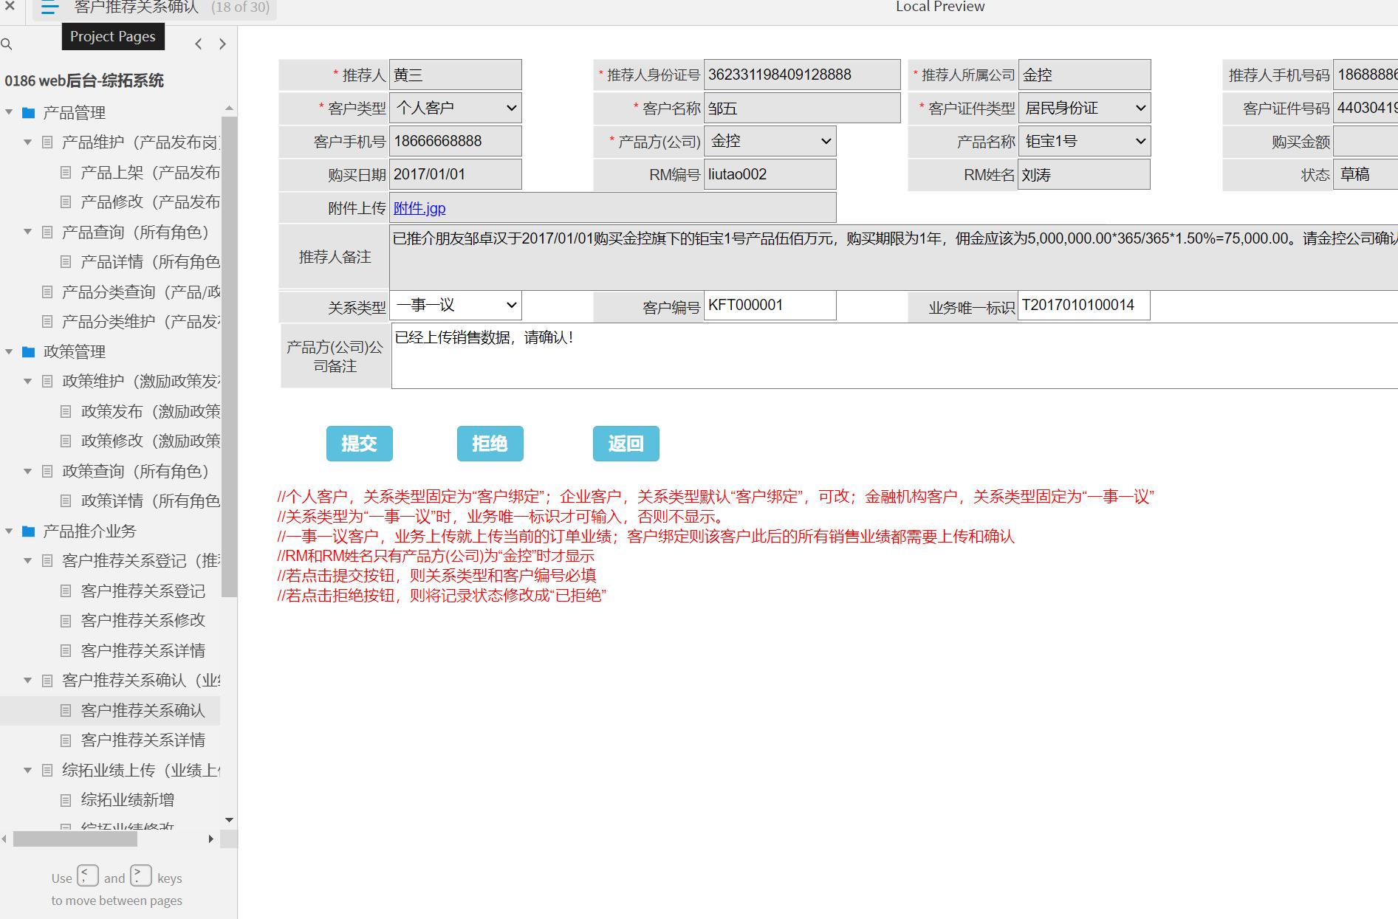1398x919 pixels.
Task: Collapse the 产品维护 tree node
Action: (27, 142)
